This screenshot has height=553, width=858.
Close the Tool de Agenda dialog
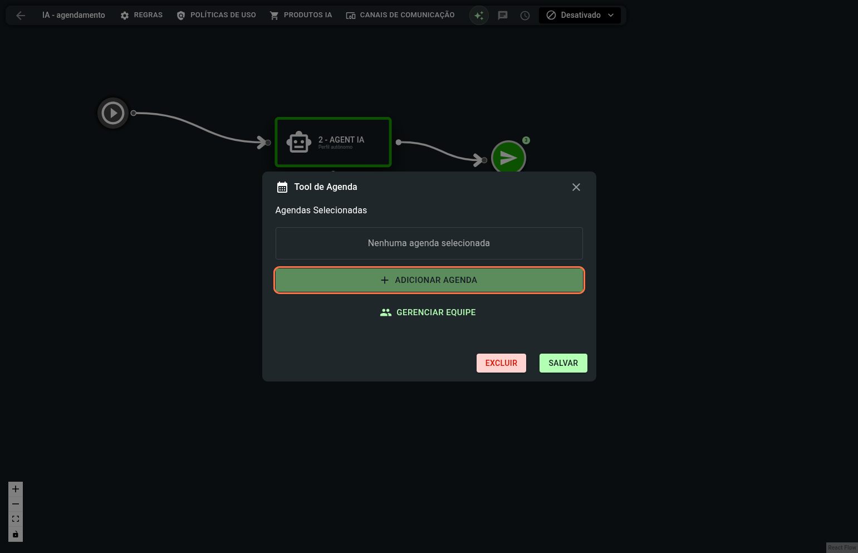(576, 187)
